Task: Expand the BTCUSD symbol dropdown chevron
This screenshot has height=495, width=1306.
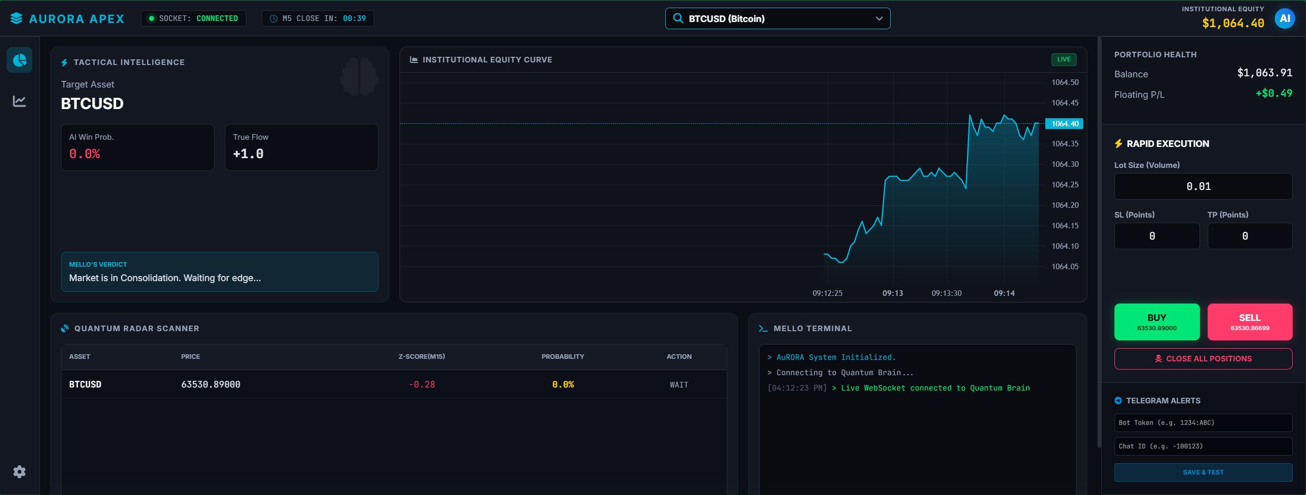Action: point(879,19)
